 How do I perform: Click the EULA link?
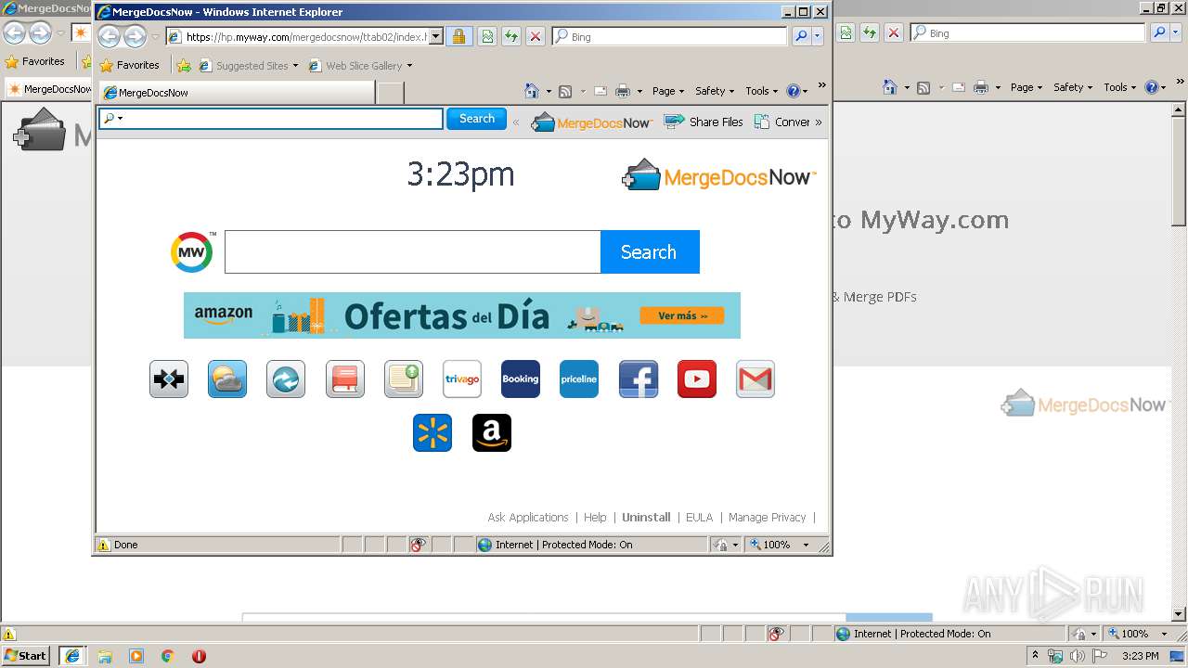[x=699, y=518]
